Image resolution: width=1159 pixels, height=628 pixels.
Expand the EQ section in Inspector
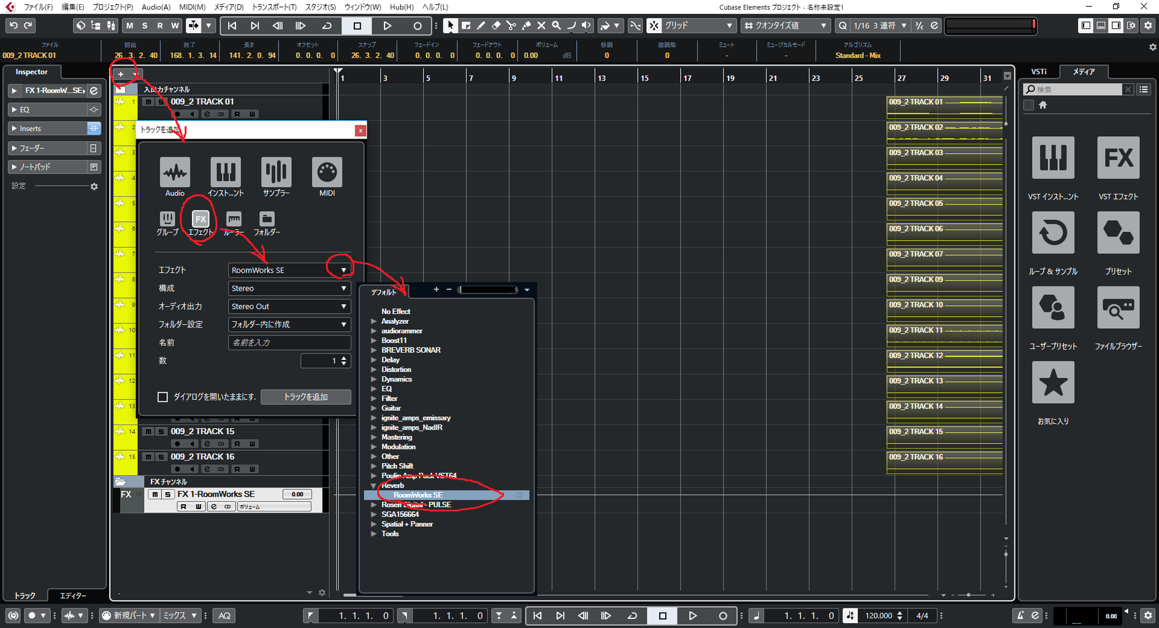click(x=14, y=110)
